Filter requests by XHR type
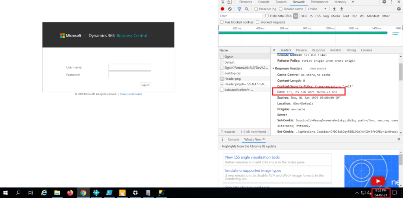 click(x=304, y=16)
